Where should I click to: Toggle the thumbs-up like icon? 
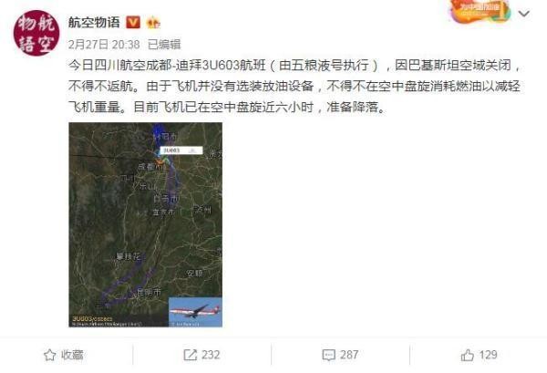467,355
